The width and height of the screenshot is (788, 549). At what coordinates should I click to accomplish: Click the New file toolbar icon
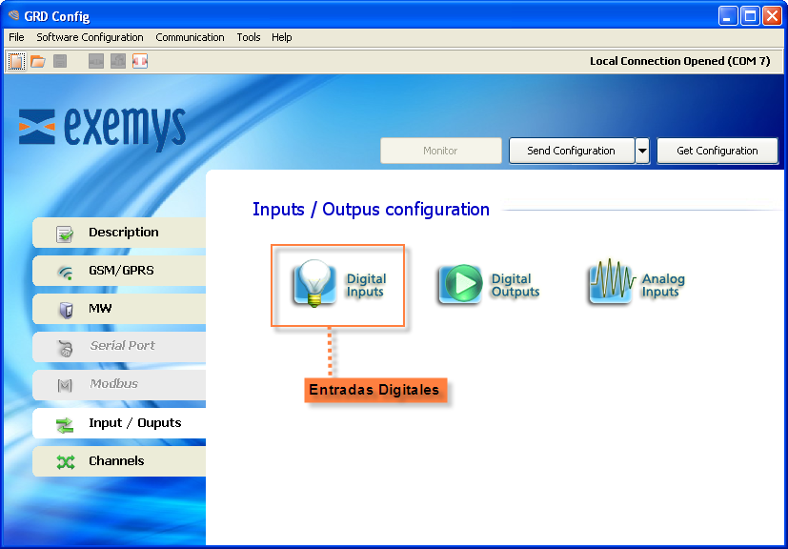click(x=16, y=61)
